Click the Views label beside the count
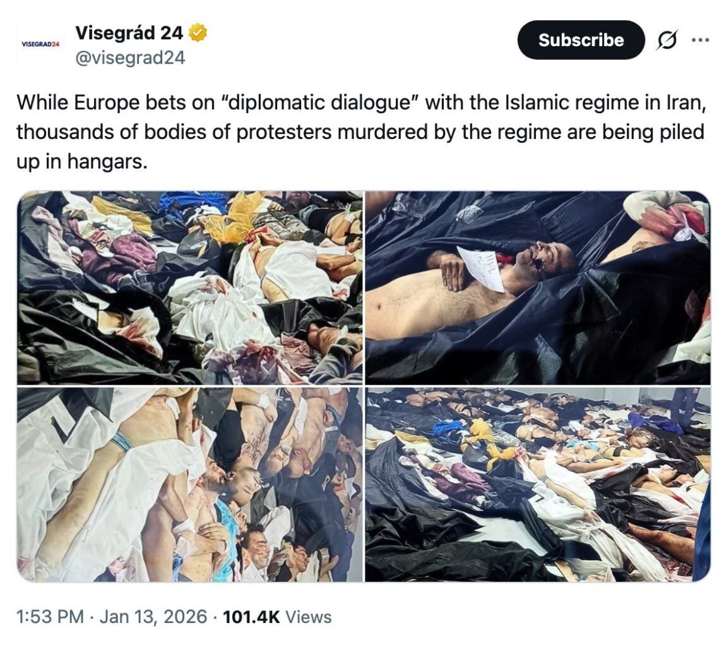The height and width of the screenshot is (647, 724). point(309,617)
